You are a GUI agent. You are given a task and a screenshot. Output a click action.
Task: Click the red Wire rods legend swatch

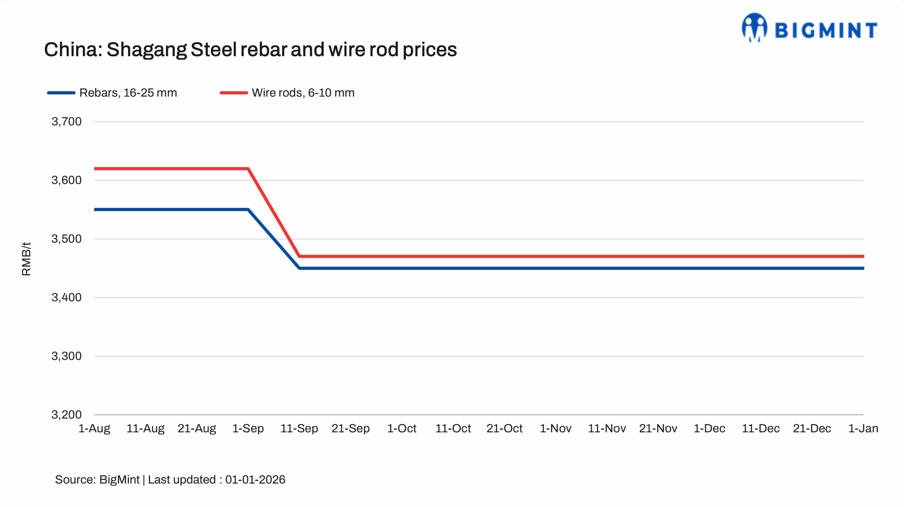point(233,93)
